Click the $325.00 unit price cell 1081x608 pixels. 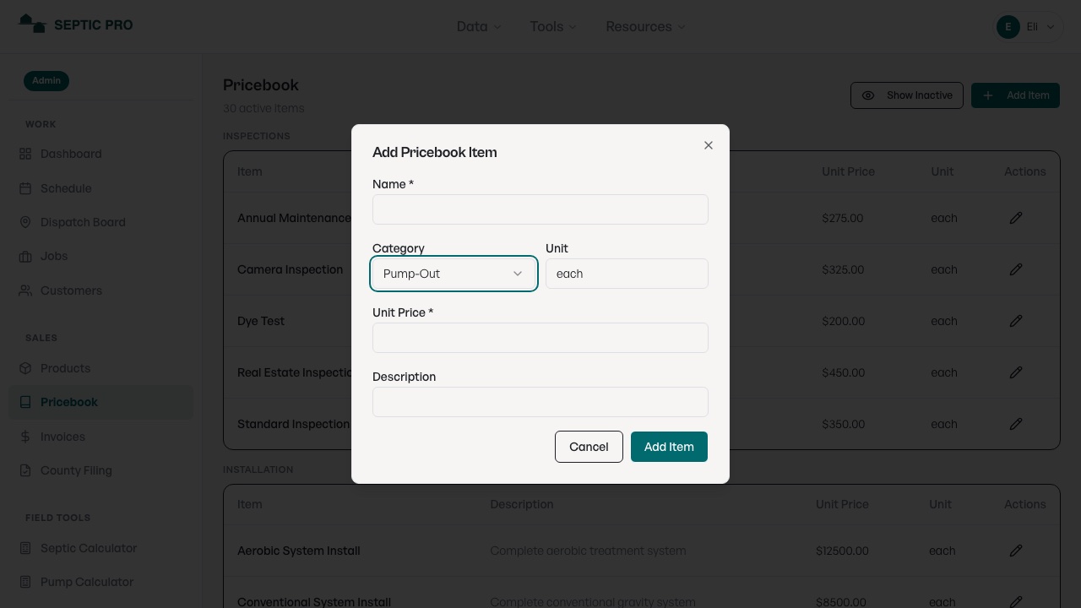843,269
